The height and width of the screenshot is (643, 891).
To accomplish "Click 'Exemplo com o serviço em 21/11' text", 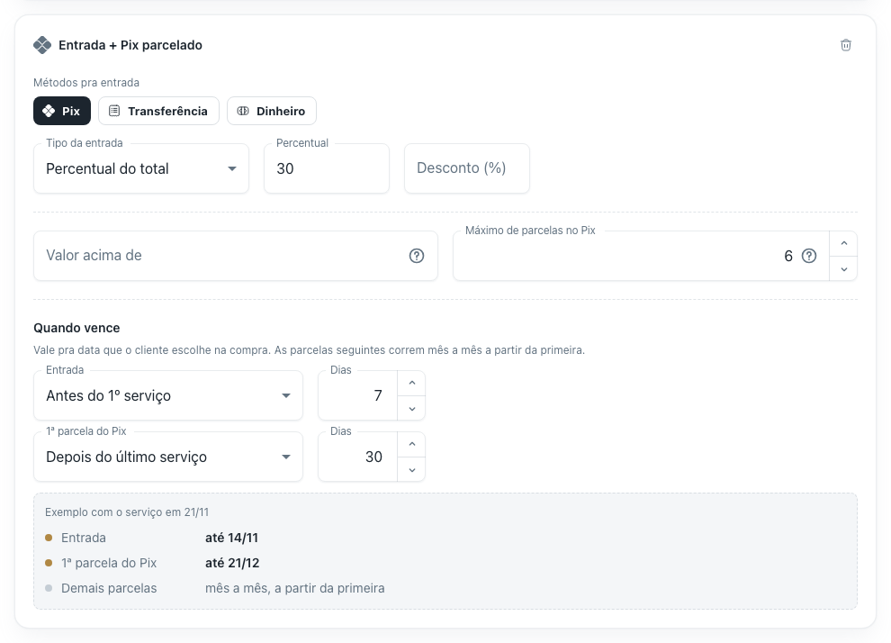I will point(127,512).
